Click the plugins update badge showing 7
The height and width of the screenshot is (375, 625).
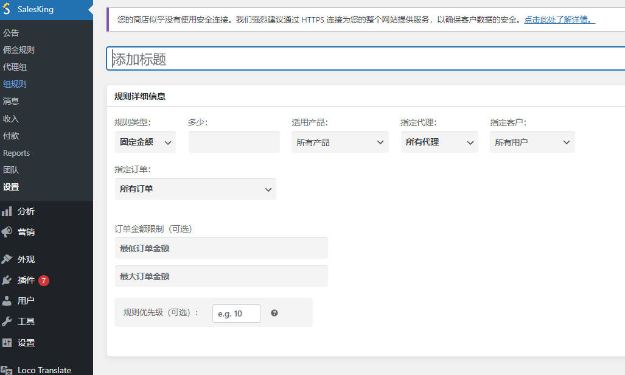click(x=44, y=281)
